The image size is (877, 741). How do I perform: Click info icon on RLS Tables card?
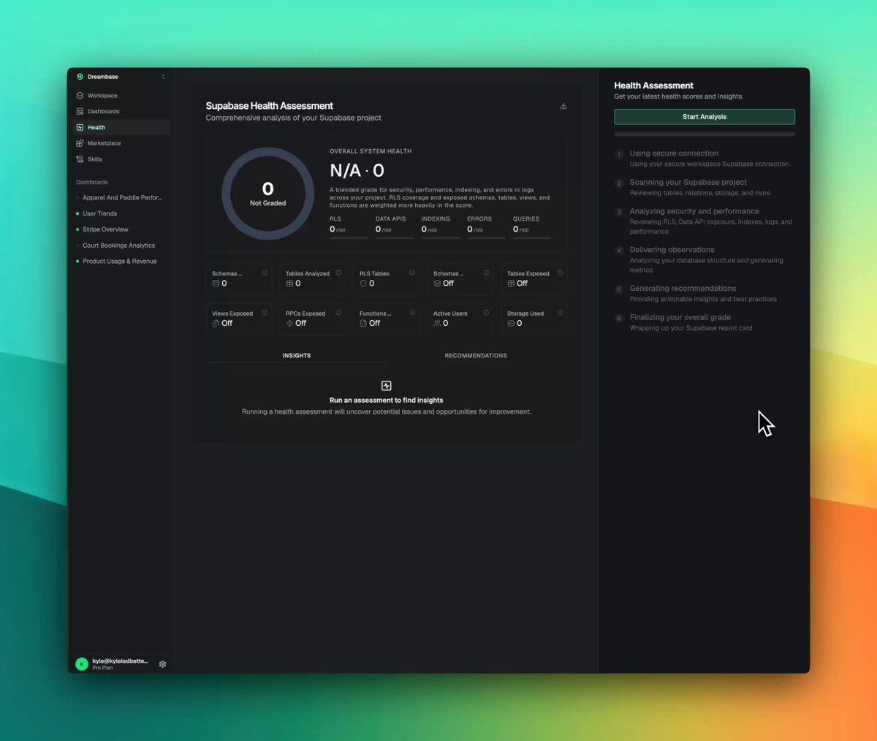tap(412, 273)
